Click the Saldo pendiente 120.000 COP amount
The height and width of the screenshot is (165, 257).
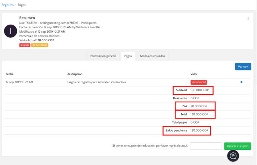click(x=199, y=130)
